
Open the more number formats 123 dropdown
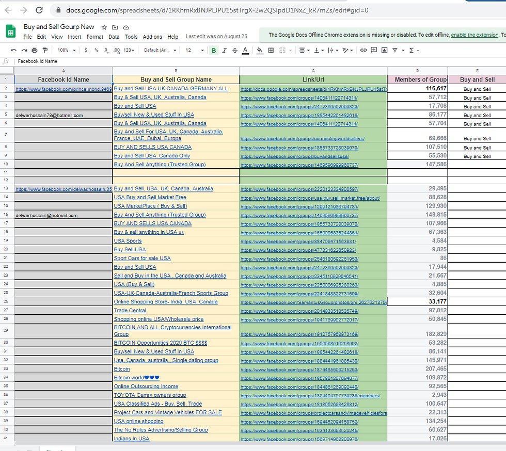point(129,51)
